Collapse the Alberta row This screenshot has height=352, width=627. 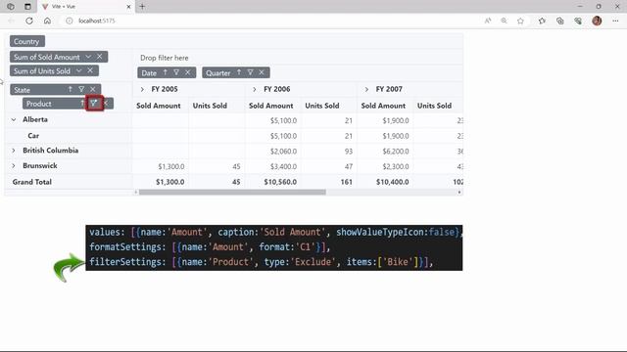coord(14,119)
